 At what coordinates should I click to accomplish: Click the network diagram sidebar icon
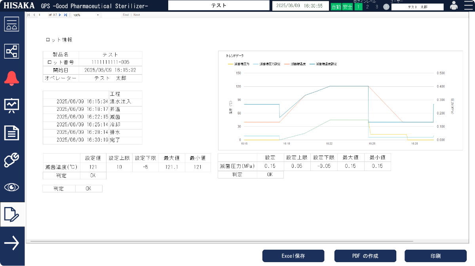click(12, 51)
